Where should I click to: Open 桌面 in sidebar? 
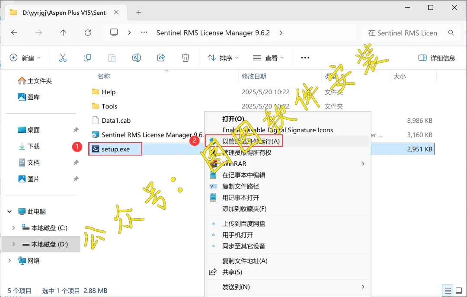pyautogui.click(x=29, y=130)
